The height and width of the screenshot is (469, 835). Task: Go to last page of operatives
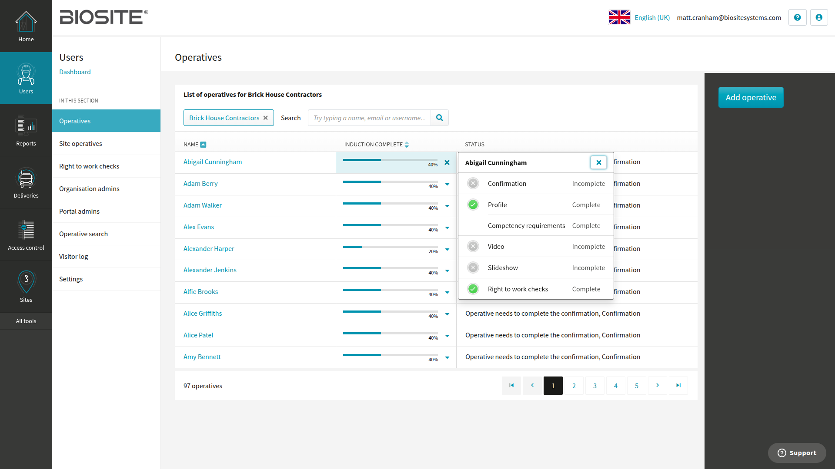tap(678, 386)
